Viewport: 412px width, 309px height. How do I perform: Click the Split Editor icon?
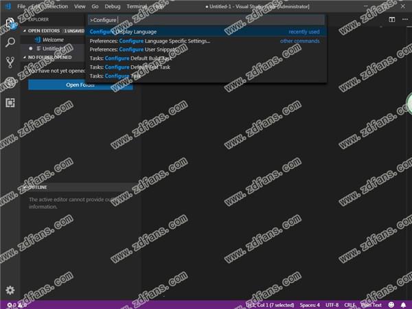[x=392, y=19]
